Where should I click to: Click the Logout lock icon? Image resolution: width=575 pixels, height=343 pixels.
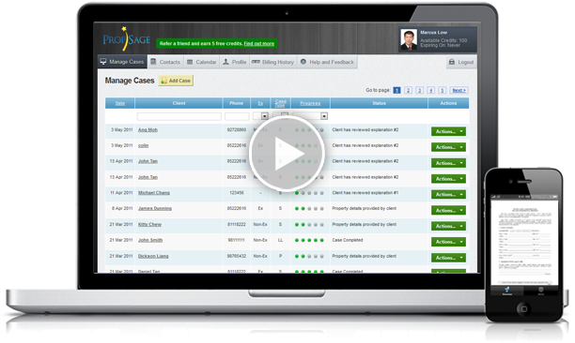pyautogui.click(x=452, y=62)
